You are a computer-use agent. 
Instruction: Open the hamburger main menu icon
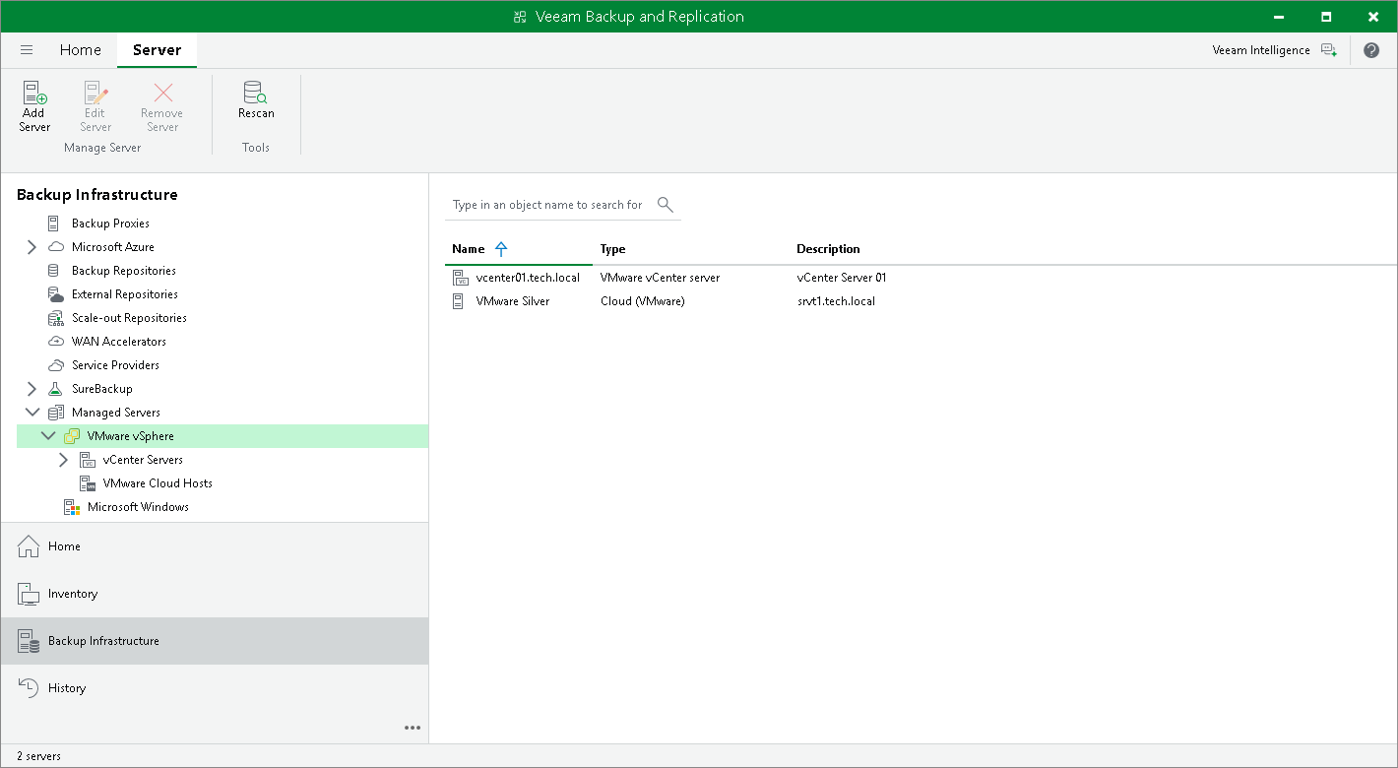point(27,50)
